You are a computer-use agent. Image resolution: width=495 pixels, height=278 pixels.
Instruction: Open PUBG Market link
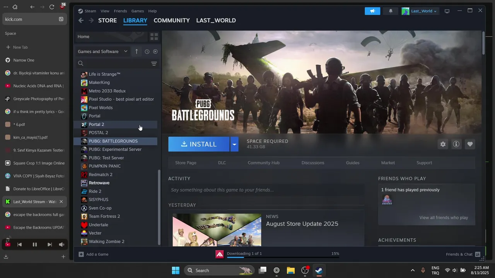point(388,163)
